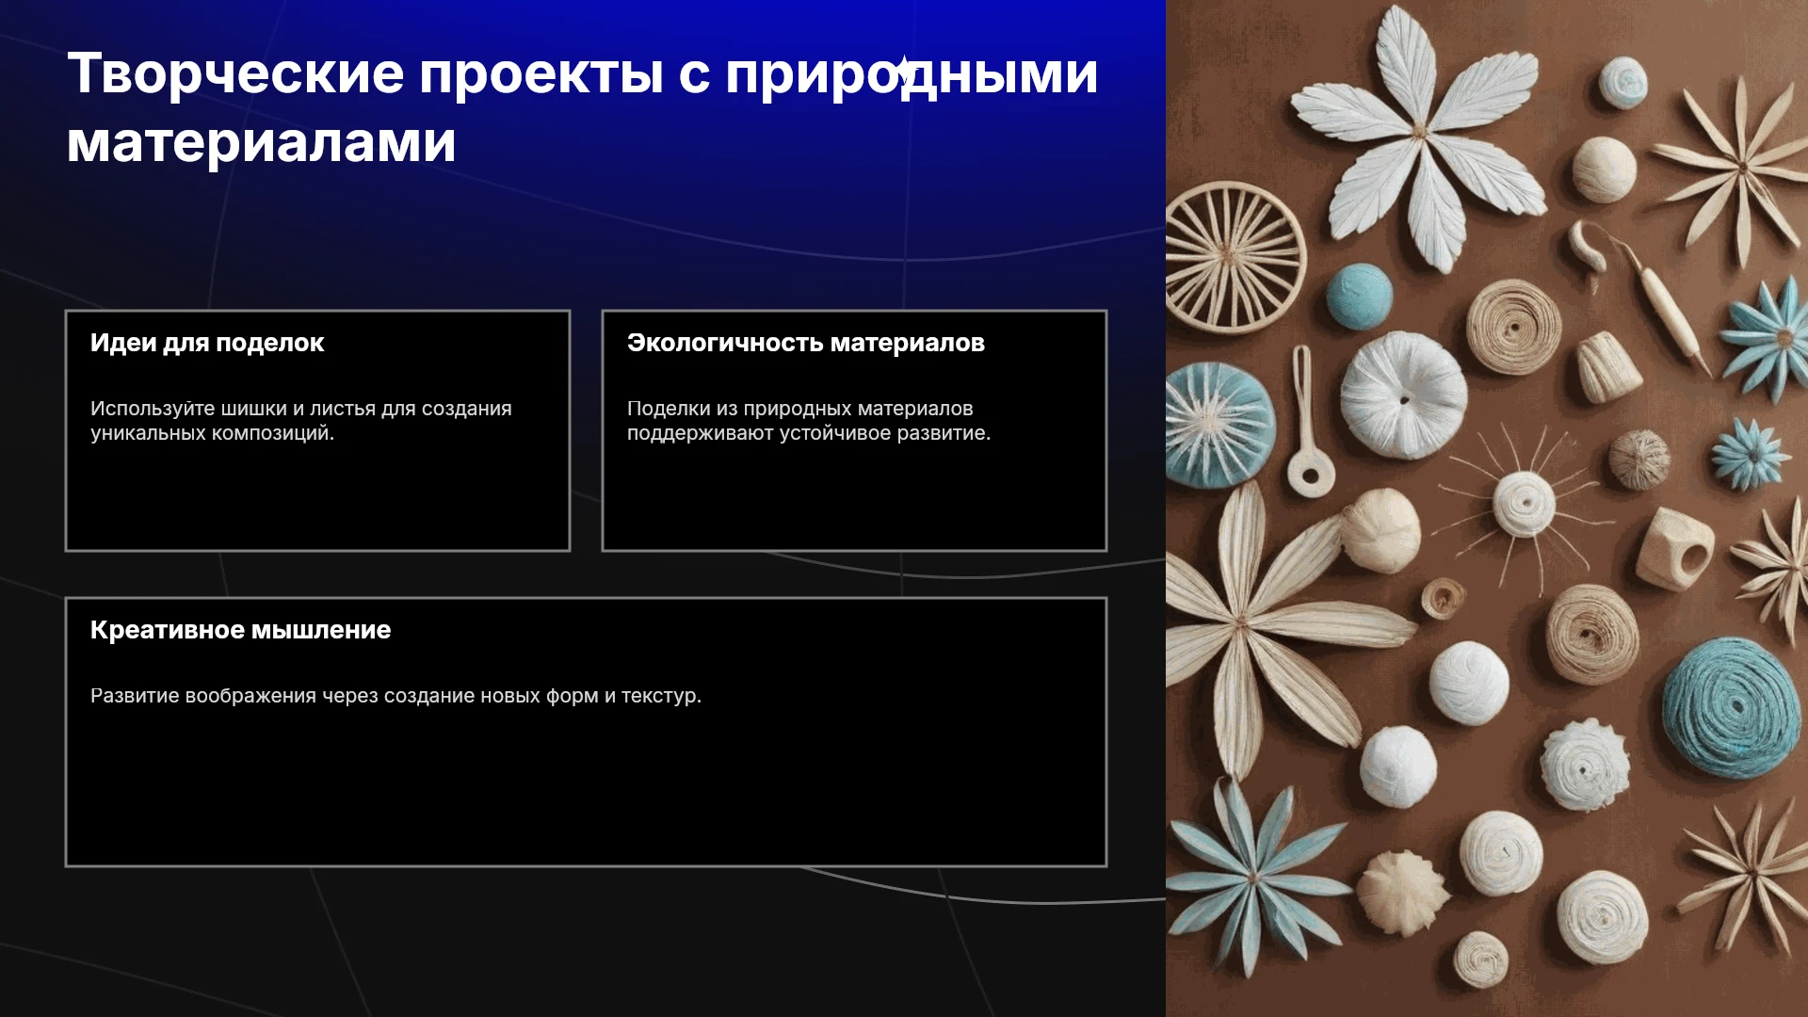Click the text about шишки и листья

pyautogui.click(x=301, y=421)
